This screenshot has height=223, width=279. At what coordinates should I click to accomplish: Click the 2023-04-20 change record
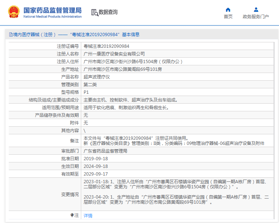176,200
